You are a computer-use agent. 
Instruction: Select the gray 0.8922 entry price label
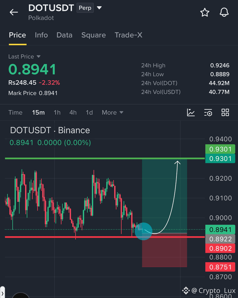(220, 239)
